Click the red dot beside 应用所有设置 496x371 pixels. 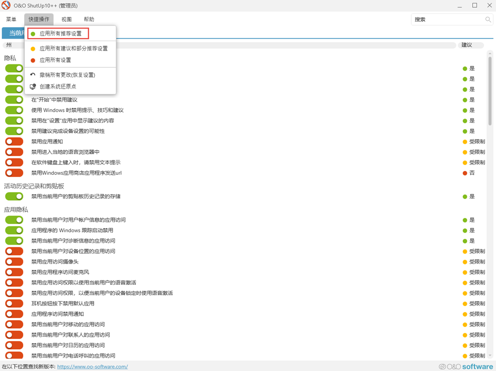point(33,60)
